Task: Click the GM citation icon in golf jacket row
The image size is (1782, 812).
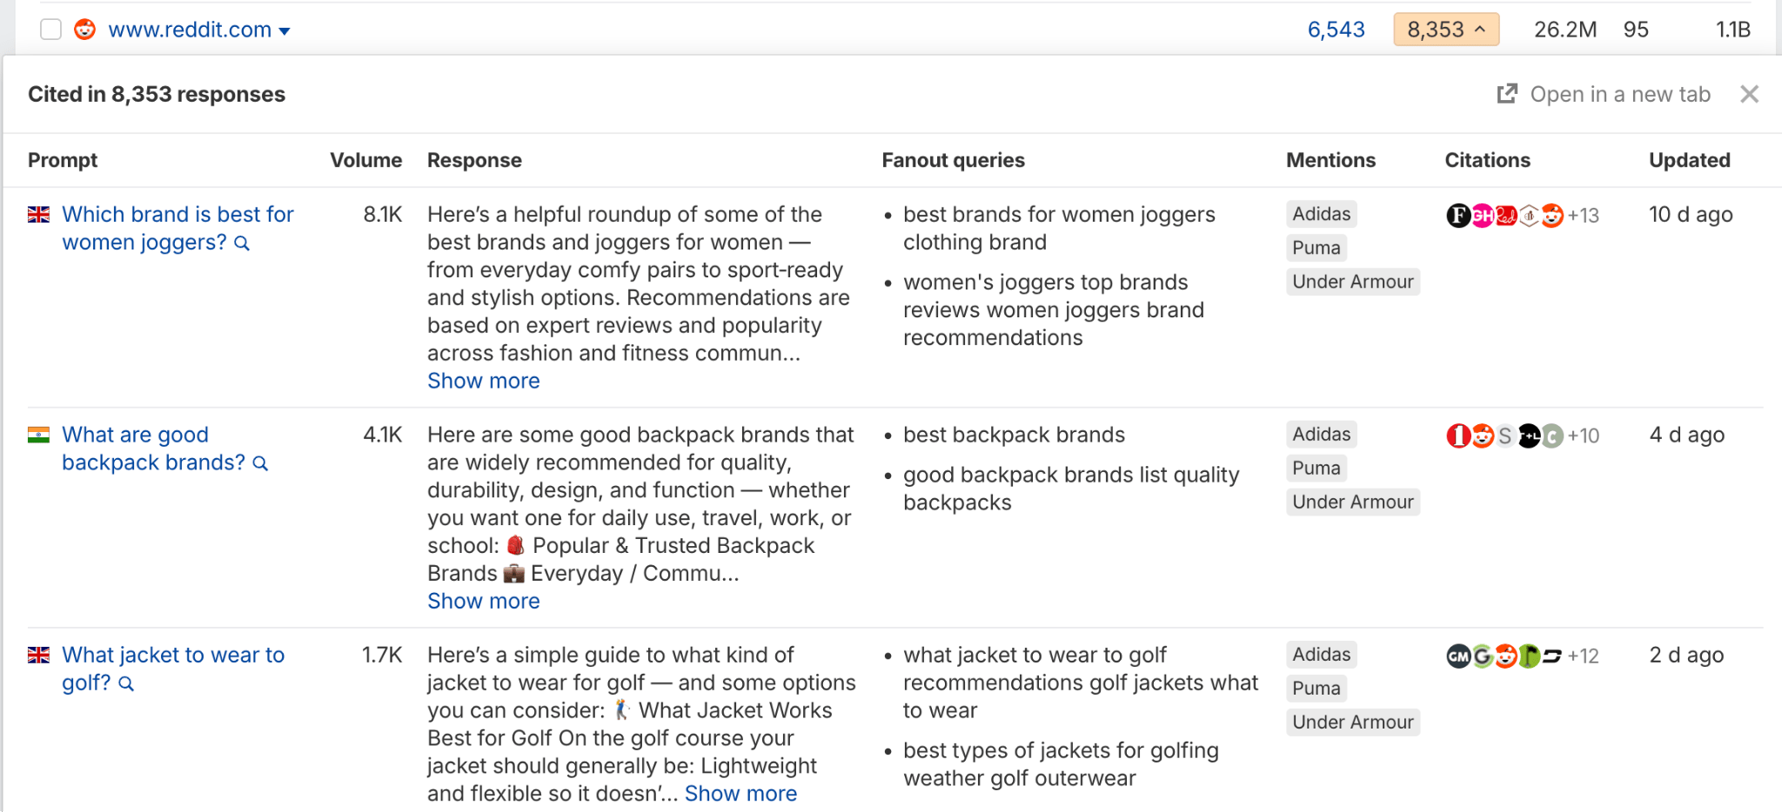Action: tap(1458, 656)
